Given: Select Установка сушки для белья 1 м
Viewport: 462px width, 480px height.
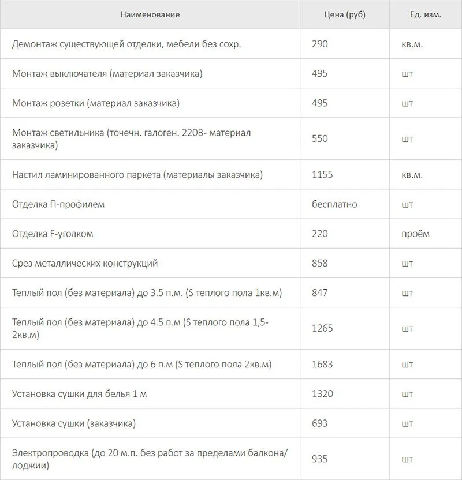Looking at the screenshot, I should (79, 393).
